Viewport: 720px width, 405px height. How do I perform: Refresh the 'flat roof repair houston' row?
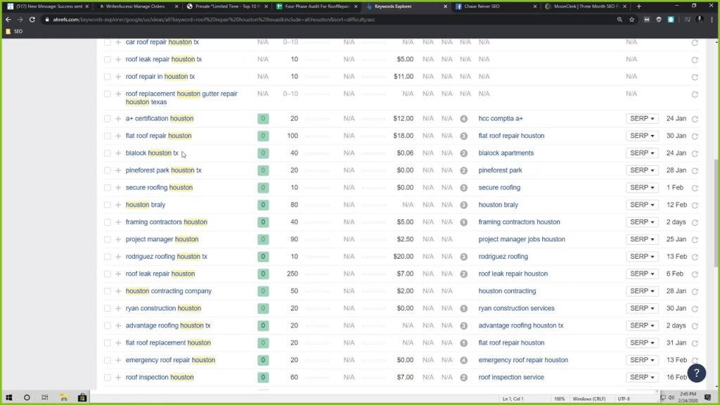pos(695,136)
